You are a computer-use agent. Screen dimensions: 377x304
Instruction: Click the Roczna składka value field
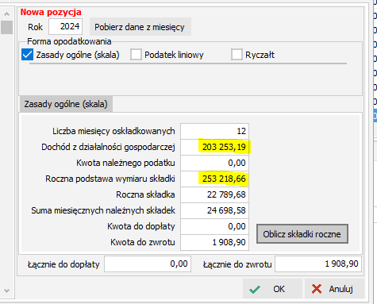point(214,194)
